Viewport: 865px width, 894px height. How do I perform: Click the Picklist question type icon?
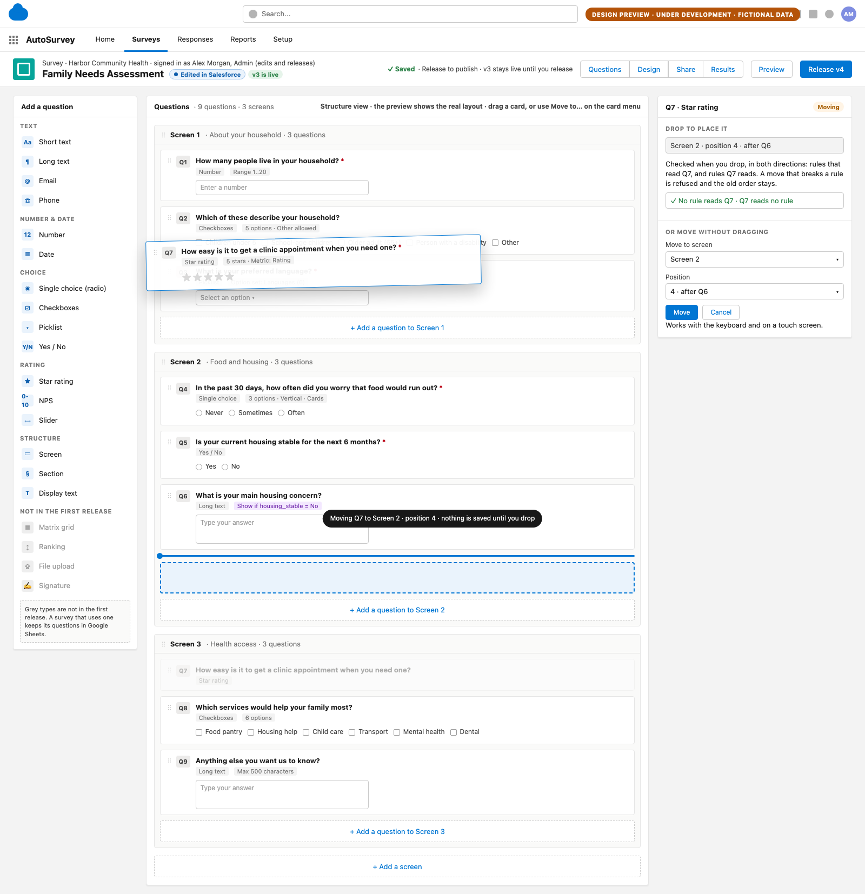(28, 328)
